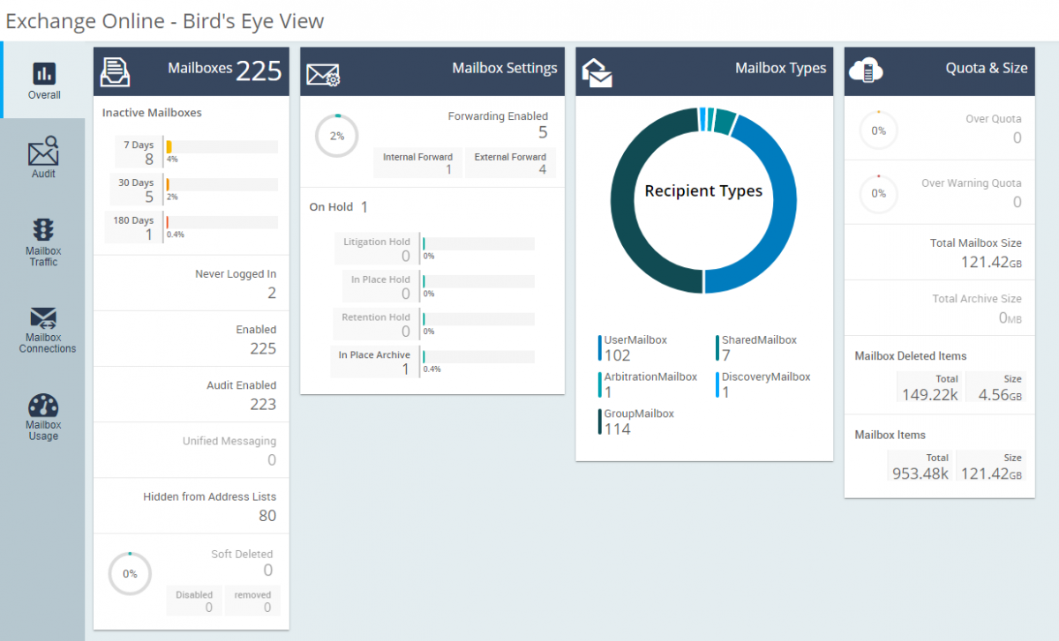This screenshot has width=1059, height=641.
Task: Click the teal SharedMailbox donut segment
Action: click(725, 123)
